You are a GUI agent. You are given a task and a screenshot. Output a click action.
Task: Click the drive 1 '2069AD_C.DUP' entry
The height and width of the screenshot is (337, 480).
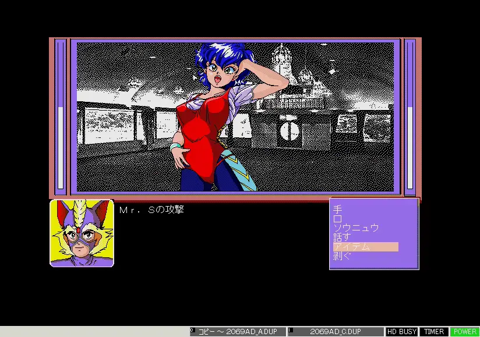(336, 332)
